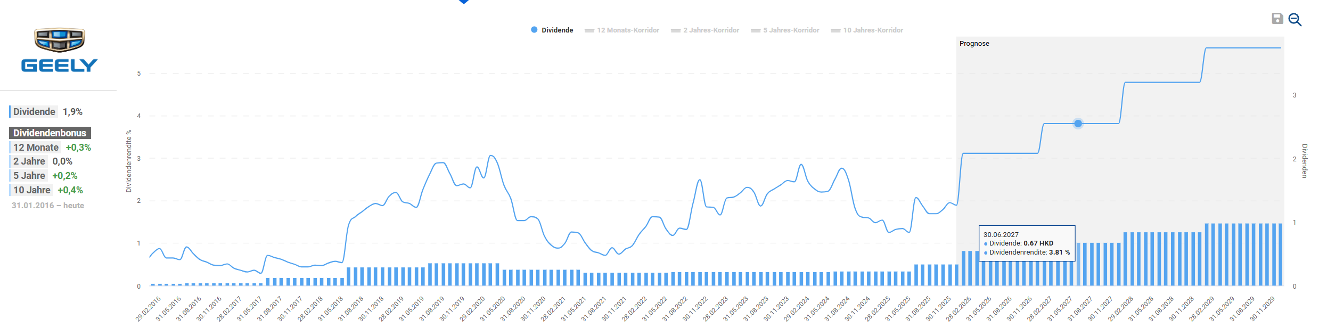Click the blue marker at top center
This screenshot has width=1319, height=327.
(464, 2)
